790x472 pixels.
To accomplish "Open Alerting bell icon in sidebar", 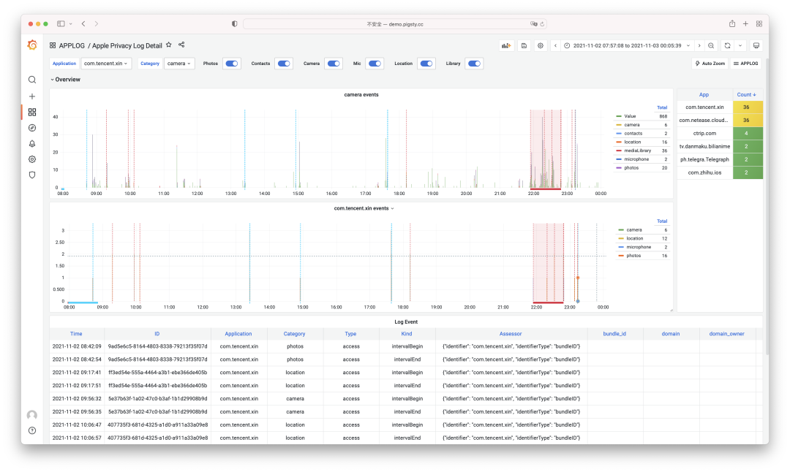I will click(x=31, y=143).
